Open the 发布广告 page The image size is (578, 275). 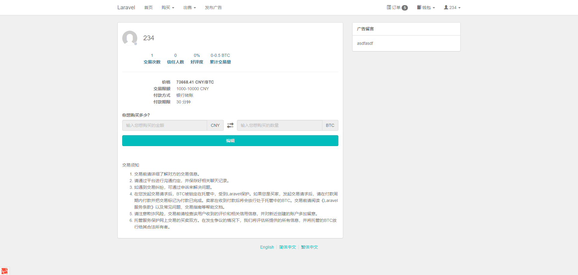coord(213,7)
